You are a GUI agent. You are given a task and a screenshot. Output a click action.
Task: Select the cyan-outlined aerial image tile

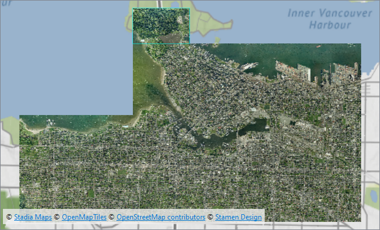pos(161,26)
